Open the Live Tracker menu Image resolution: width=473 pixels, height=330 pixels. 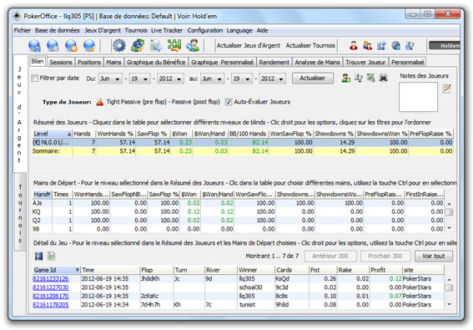coord(167,30)
